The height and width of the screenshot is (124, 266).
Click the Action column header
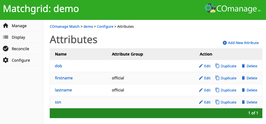(x=206, y=54)
